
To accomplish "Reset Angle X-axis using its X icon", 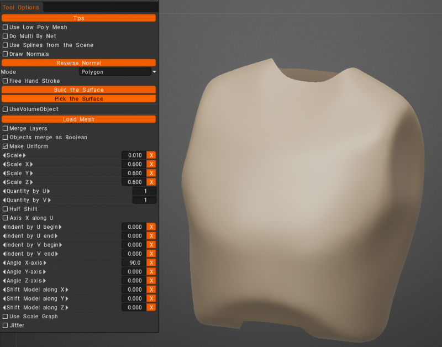I will pyautogui.click(x=151, y=262).
